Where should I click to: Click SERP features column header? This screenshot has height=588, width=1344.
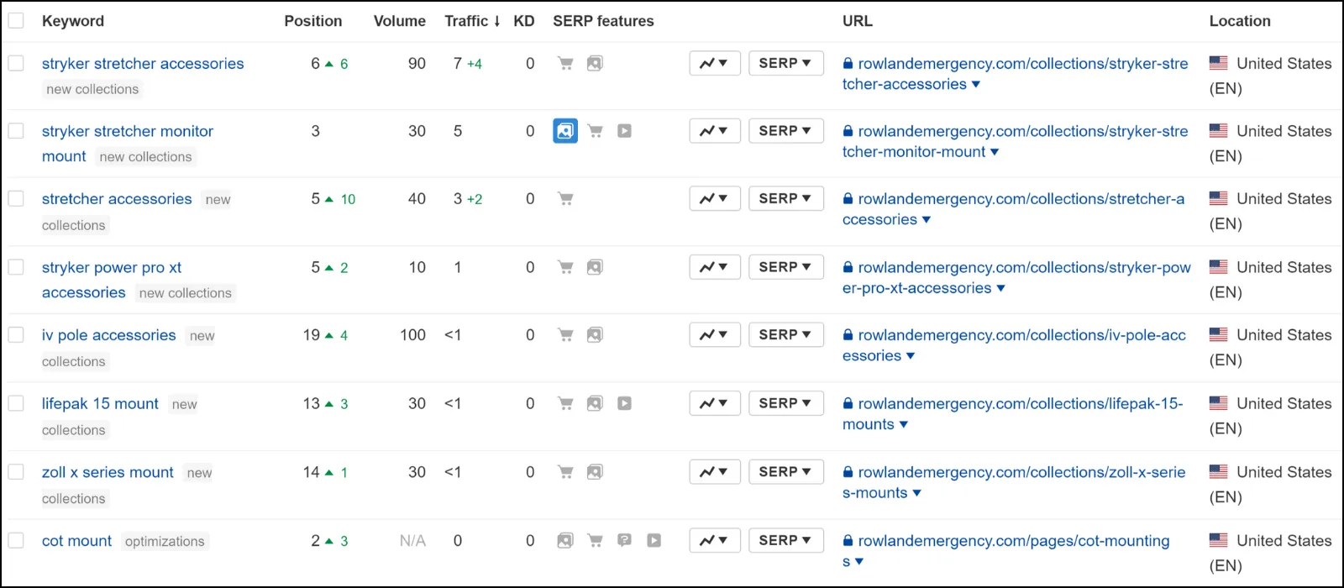click(x=603, y=21)
